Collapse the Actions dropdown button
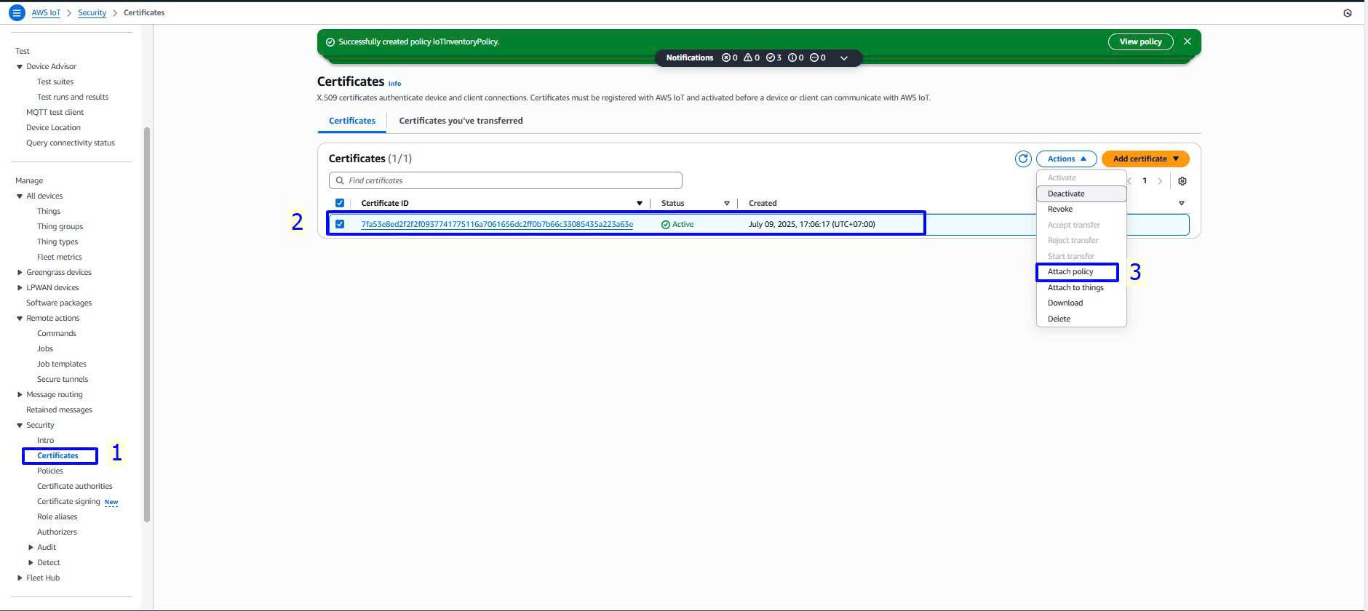The height and width of the screenshot is (611, 1368). coord(1066,159)
